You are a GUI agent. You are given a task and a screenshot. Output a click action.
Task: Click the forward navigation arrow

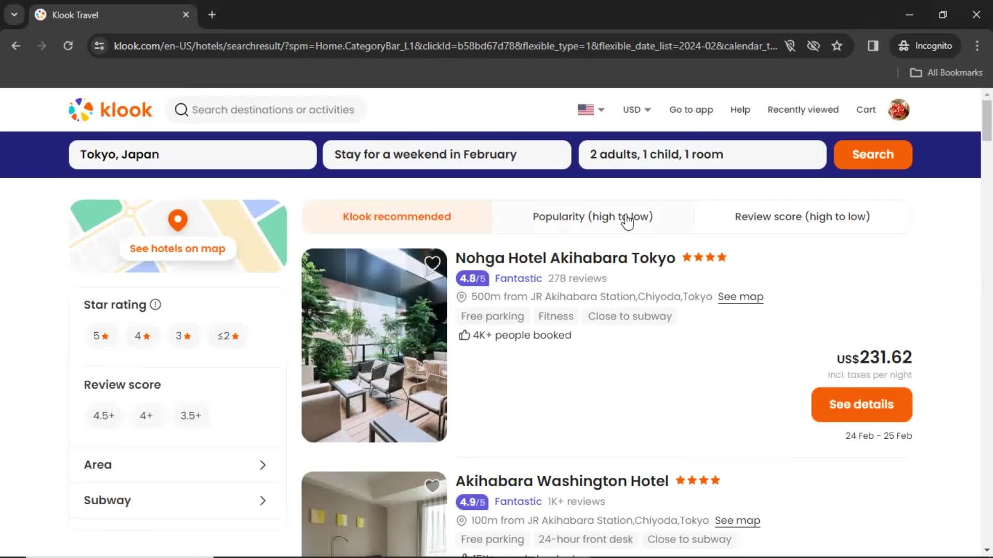point(42,45)
